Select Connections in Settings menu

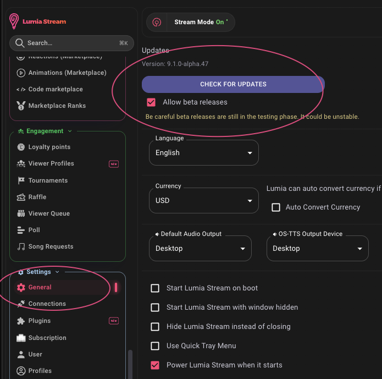(x=67, y=304)
